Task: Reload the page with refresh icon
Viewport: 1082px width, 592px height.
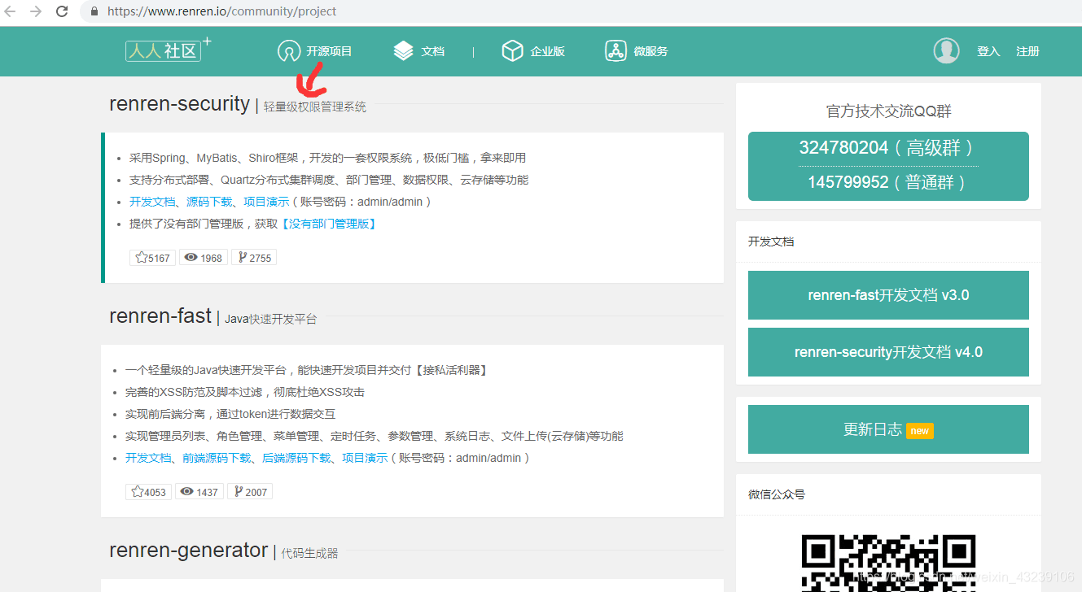Action: tap(62, 11)
